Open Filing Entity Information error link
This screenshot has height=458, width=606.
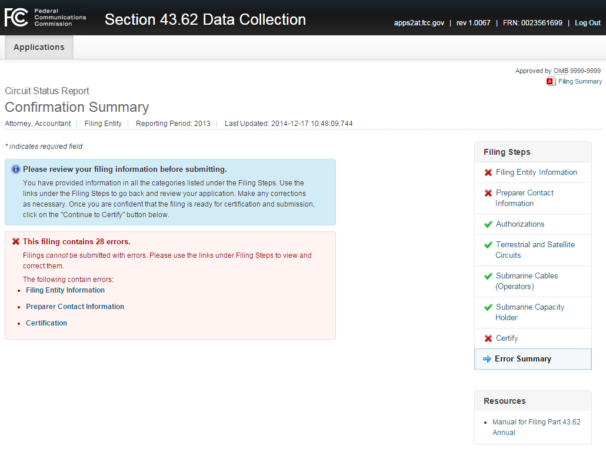(65, 290)
